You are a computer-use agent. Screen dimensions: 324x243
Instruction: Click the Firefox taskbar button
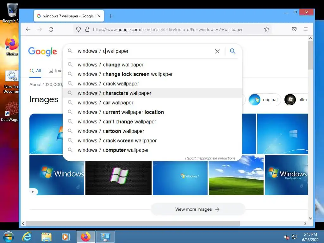[85, 237]
